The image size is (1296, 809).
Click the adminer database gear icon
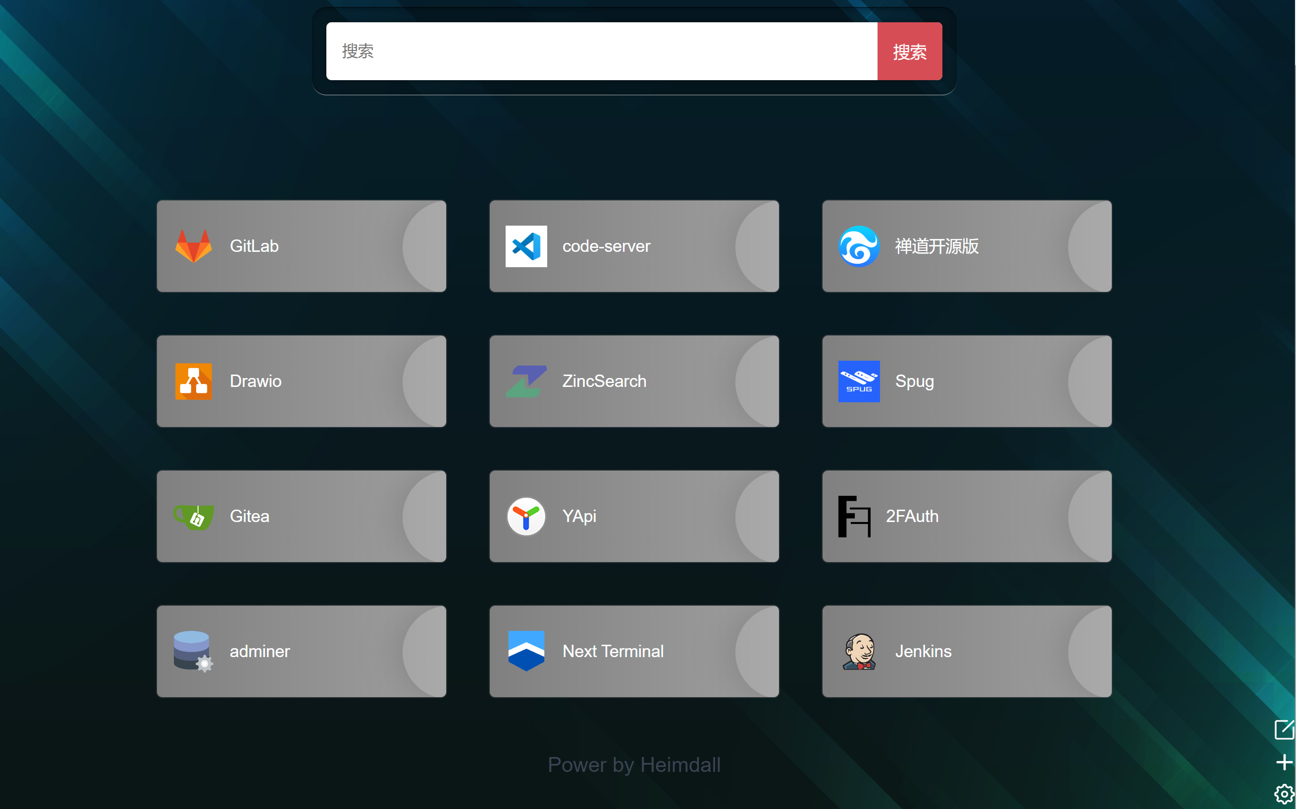[x=193, y=651]
